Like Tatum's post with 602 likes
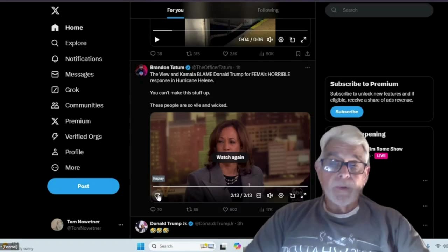 pyautogui.click(x=230, y=209)
